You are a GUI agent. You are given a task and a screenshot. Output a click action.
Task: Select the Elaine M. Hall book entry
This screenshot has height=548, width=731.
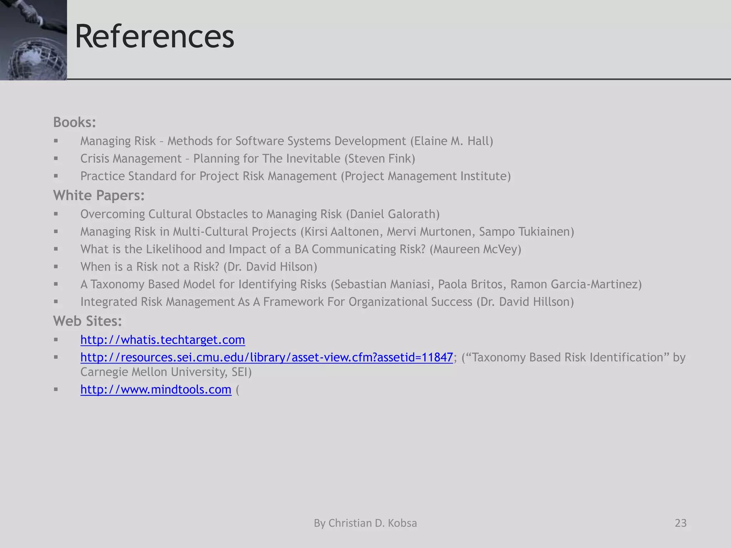click(286, 141)
